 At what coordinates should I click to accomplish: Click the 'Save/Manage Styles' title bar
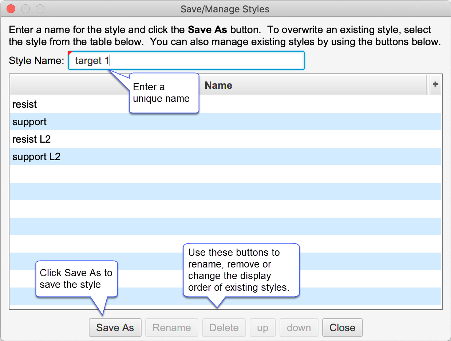[x=225, y=8]
